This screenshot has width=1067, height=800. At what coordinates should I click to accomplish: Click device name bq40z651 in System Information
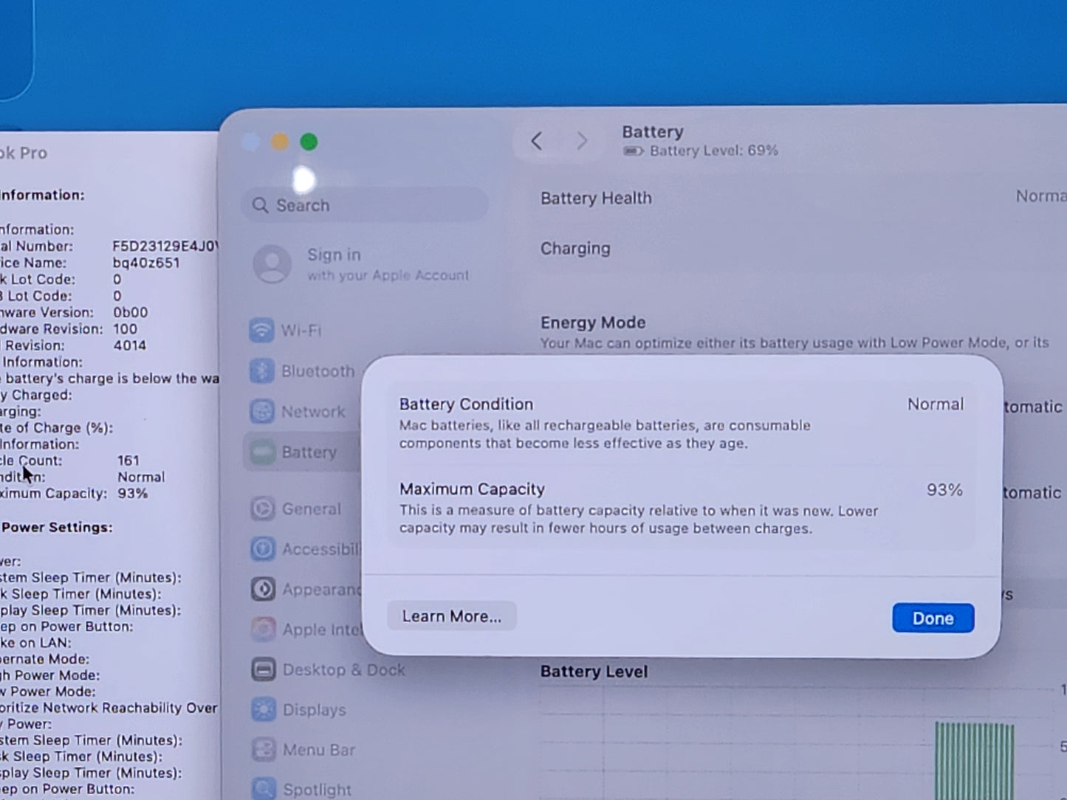point(146,263)
